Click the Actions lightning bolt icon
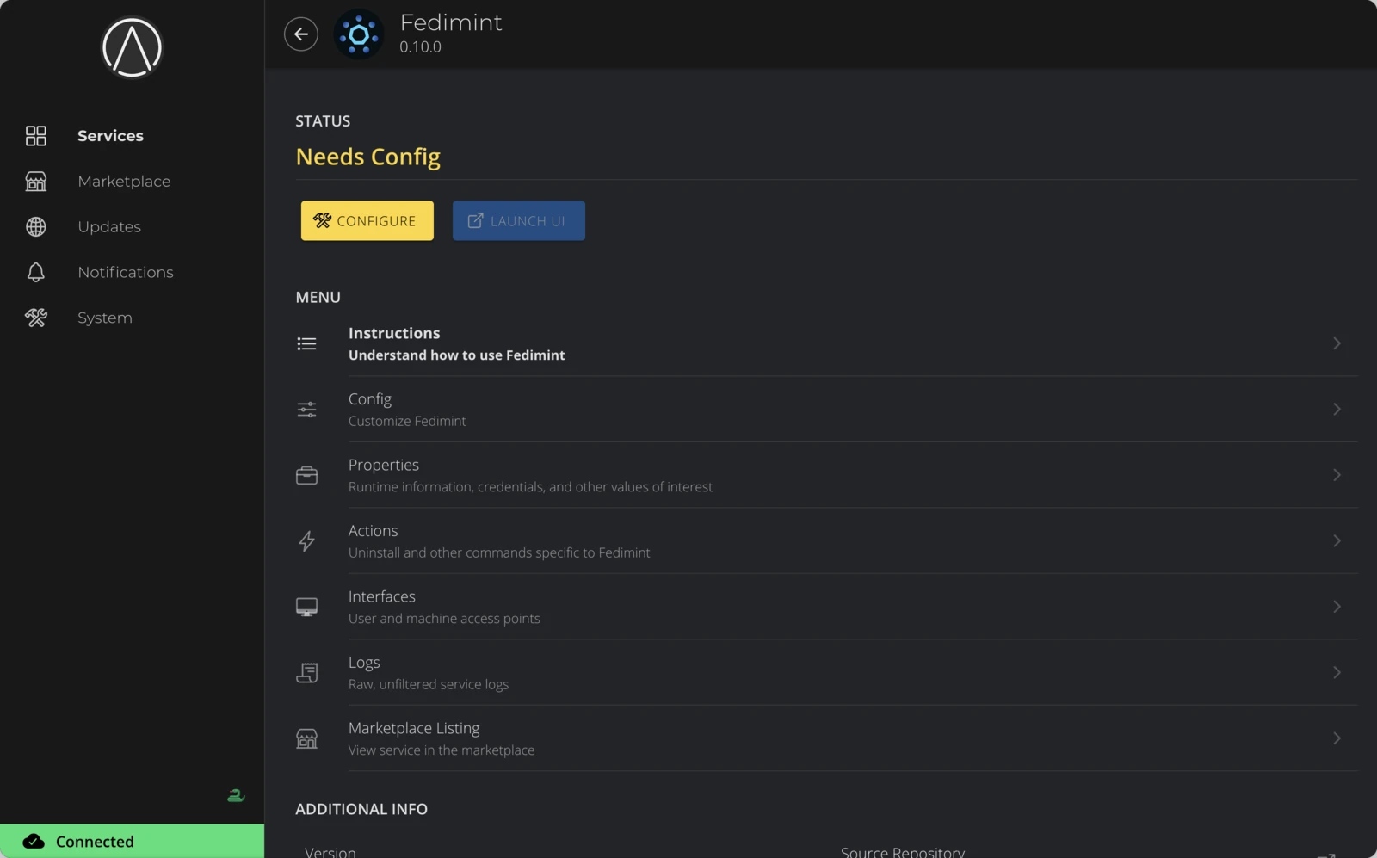 click(x=306, y=540)
